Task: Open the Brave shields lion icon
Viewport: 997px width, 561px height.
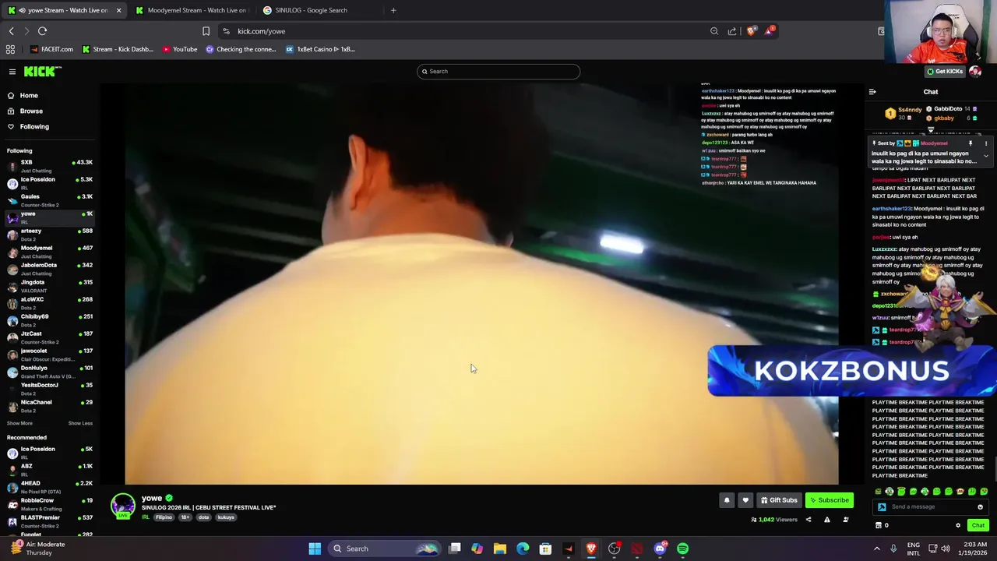Action: (x=751, y=31)
